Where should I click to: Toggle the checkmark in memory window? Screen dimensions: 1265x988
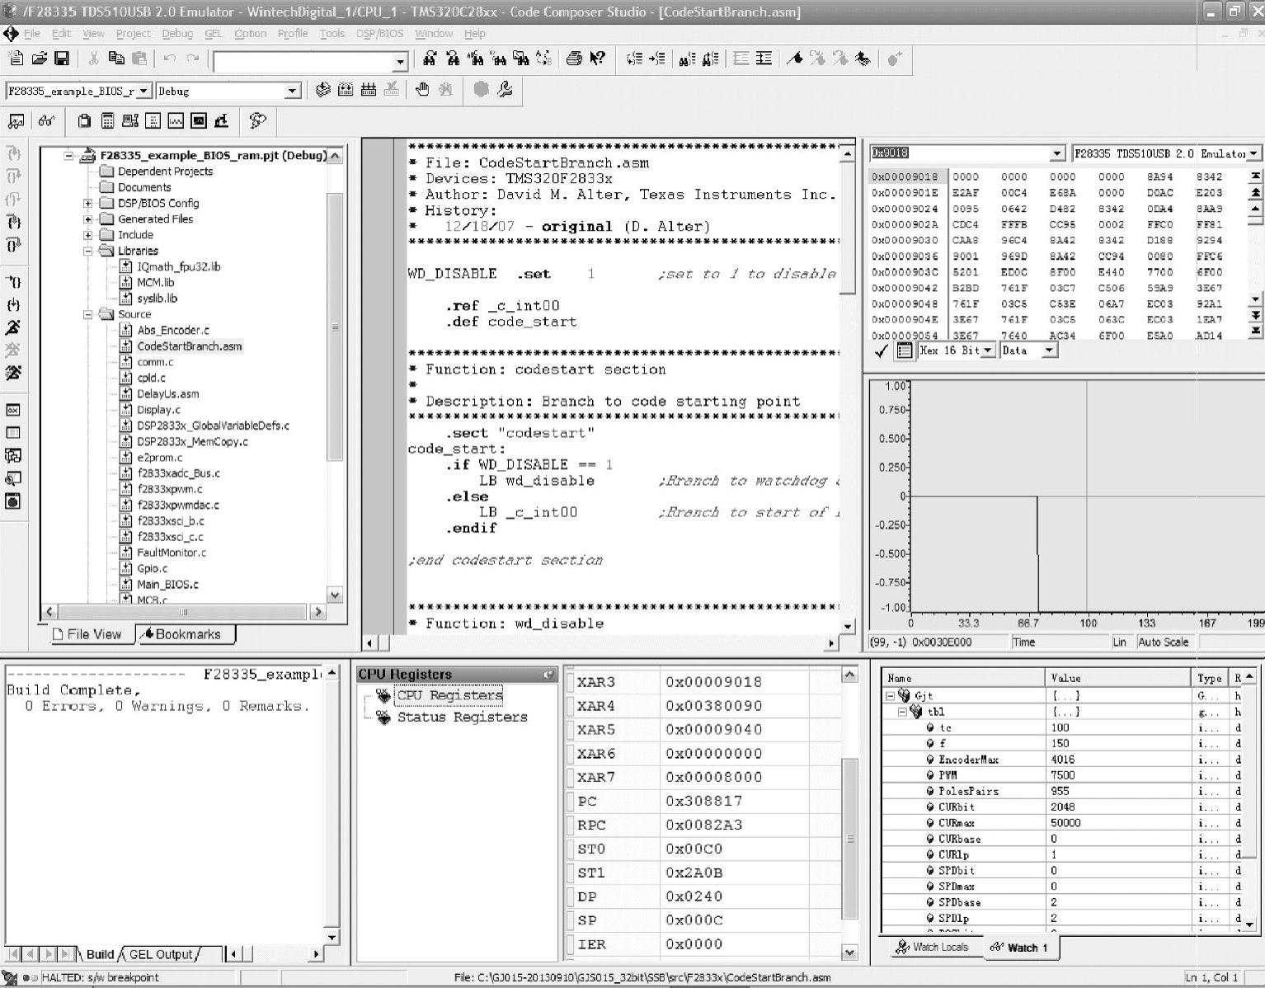coord(881,351)
